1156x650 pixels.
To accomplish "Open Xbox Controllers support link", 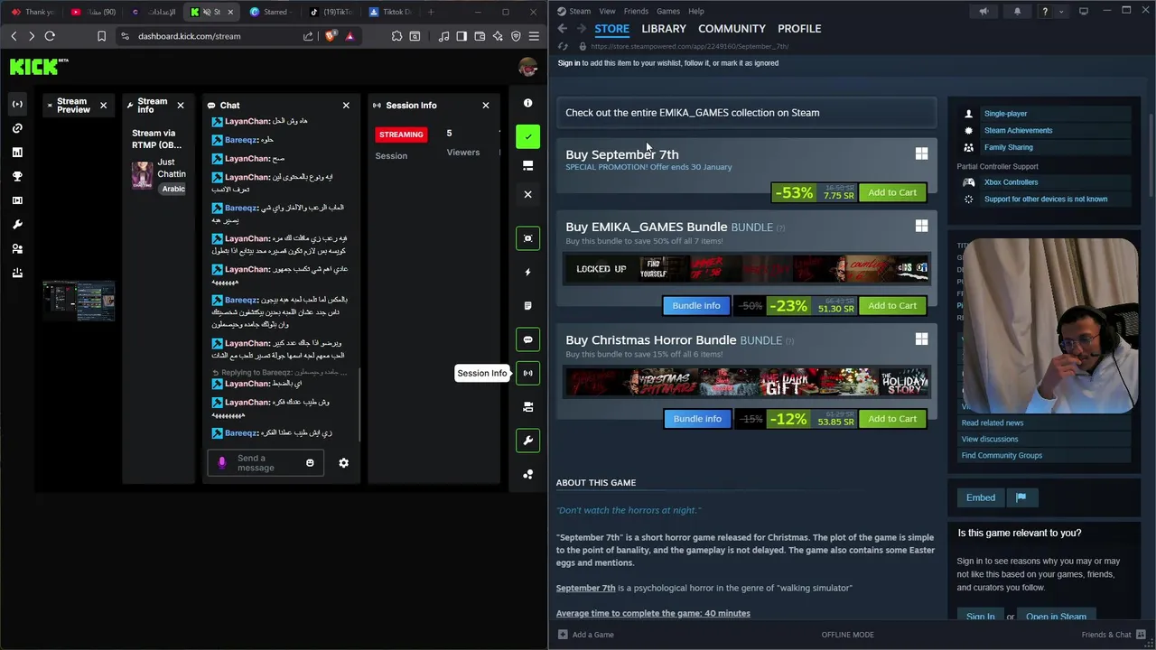I will [1011, 182].
